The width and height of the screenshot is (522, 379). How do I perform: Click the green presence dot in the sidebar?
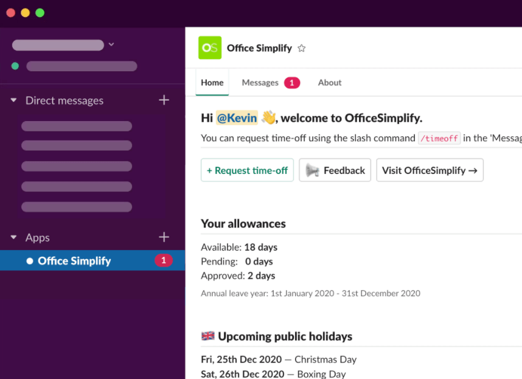15,66
